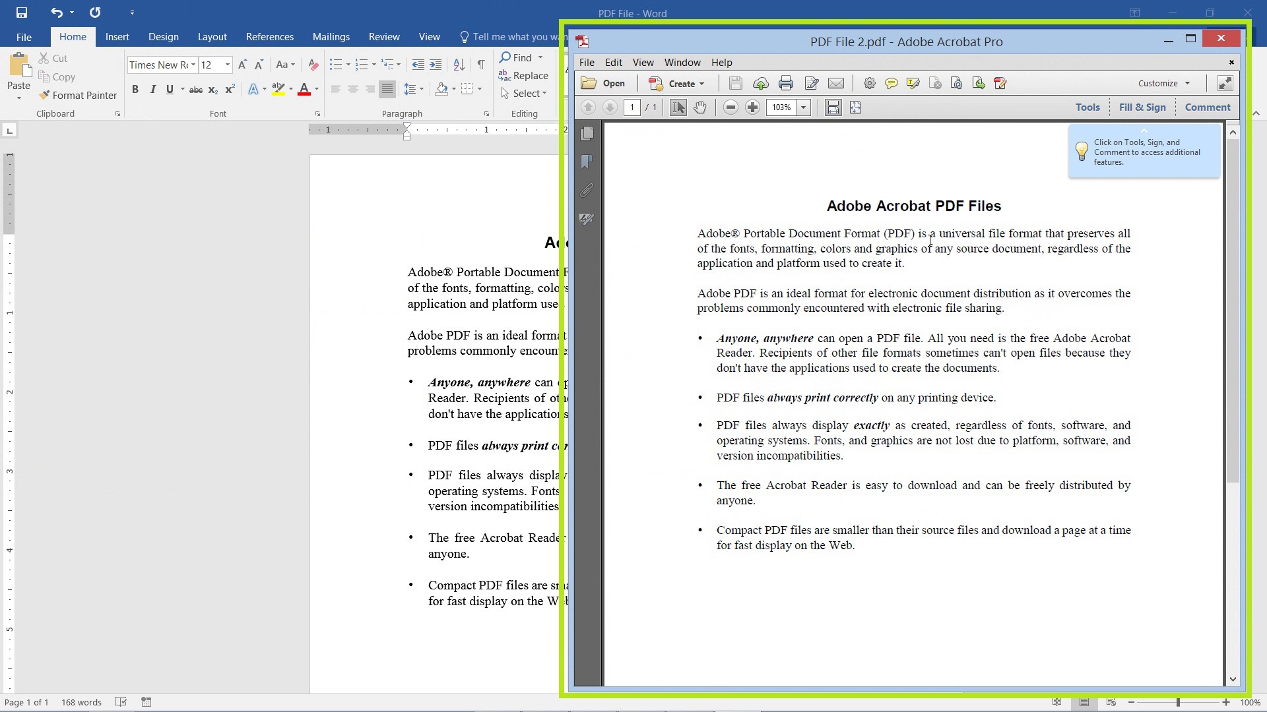
Task: Toggle bold formatting in Word ribbon
Action: point(135,89)
